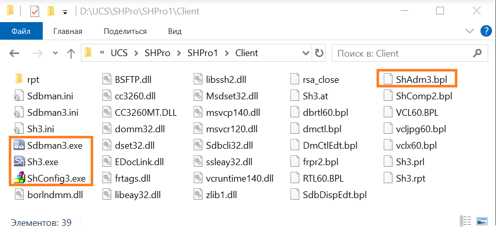Go up one folder level
496x231 pixels.
69,53
